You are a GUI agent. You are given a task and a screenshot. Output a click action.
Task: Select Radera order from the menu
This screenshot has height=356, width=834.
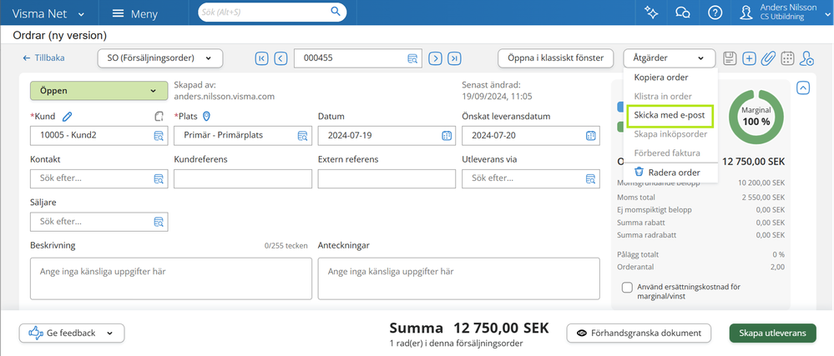click(x=667, y=173)
